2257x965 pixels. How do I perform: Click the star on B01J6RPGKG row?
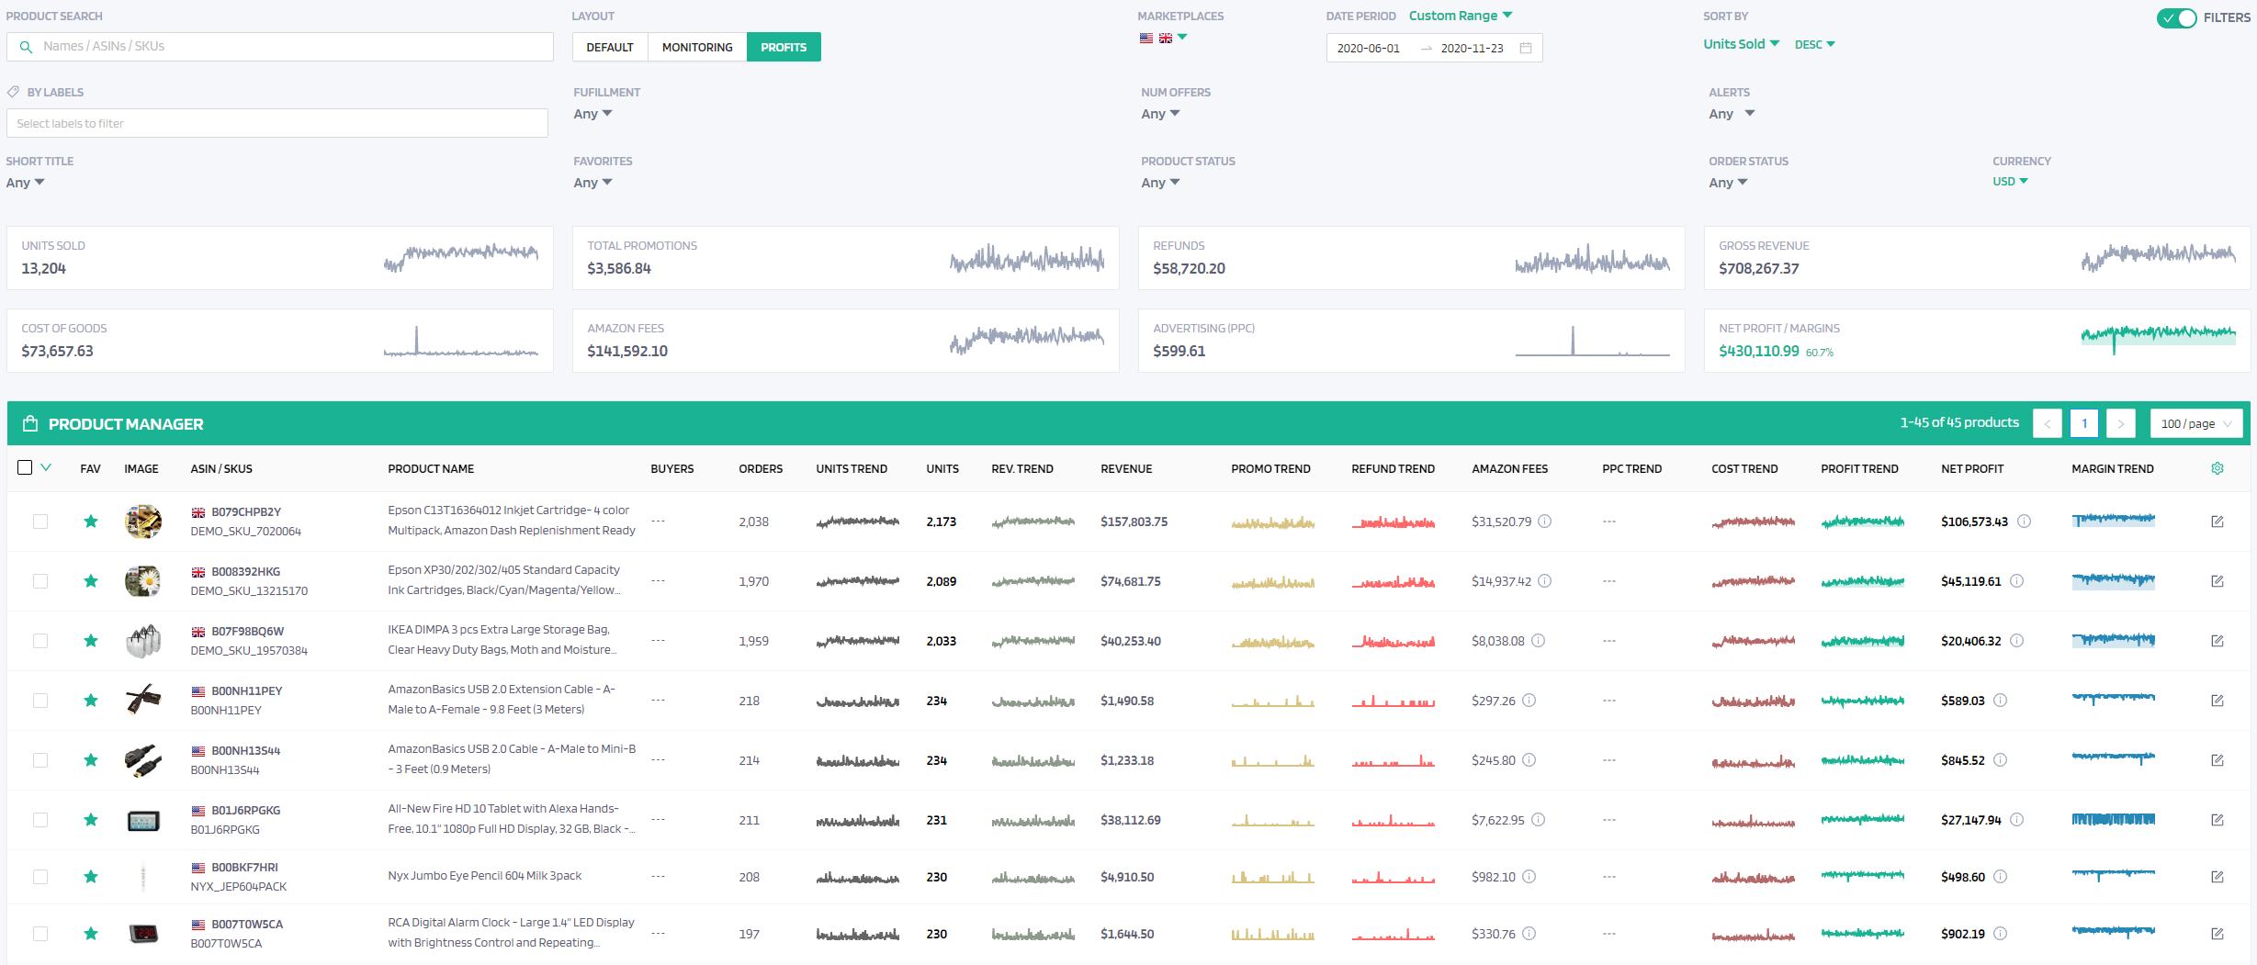(91, 820)
